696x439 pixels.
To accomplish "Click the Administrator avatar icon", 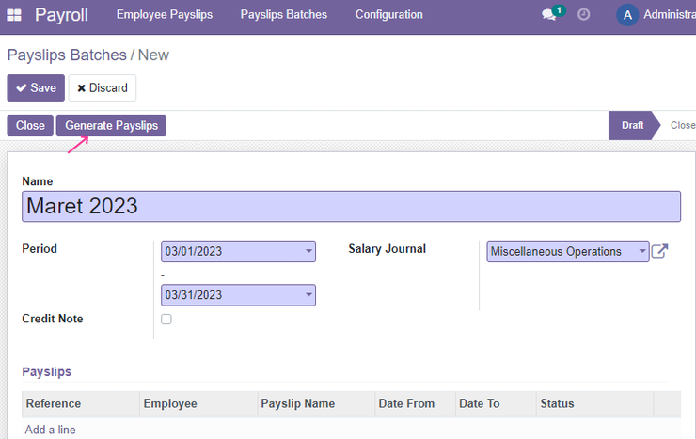I will point(627,15).
